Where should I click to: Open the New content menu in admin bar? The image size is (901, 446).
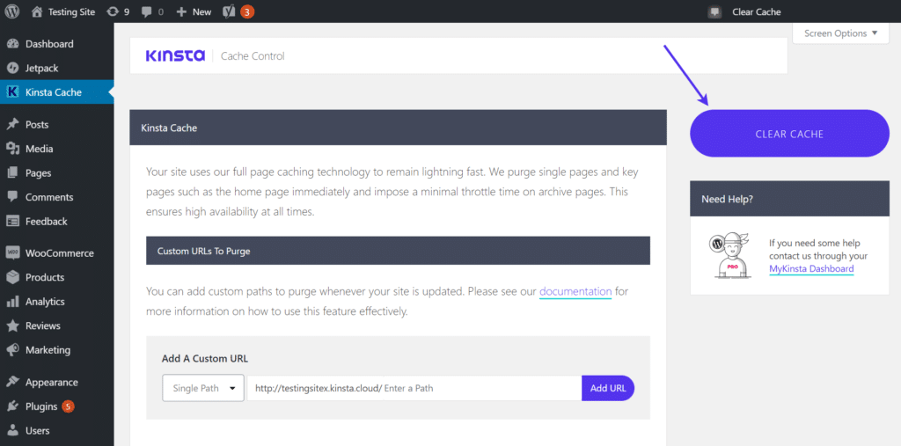[194, 11]
